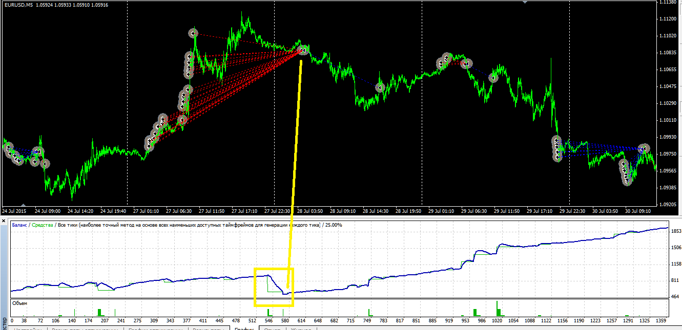Open the Результаты оптимизации tab
The width and height of the screenshot is (682, 330).
(85, 328)
